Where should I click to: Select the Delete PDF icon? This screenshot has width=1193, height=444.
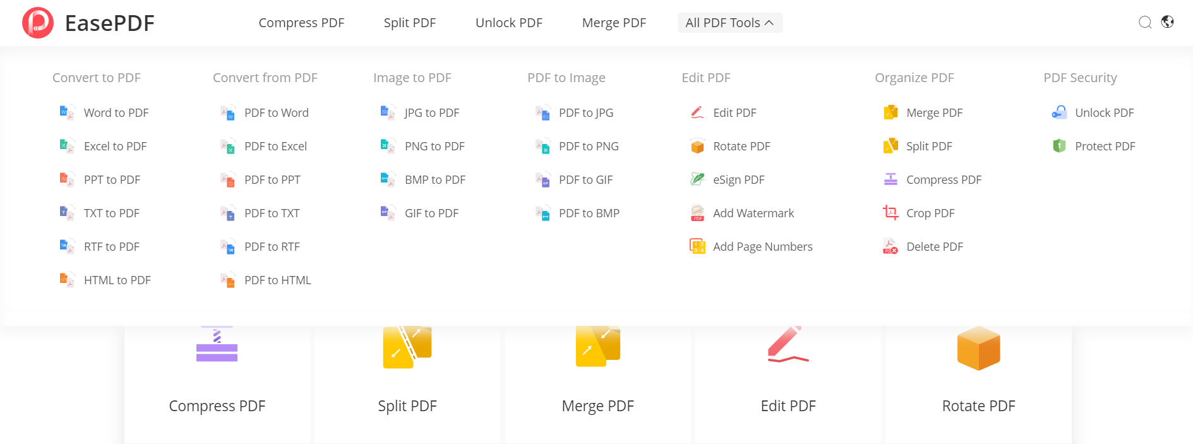click(890, 247)
